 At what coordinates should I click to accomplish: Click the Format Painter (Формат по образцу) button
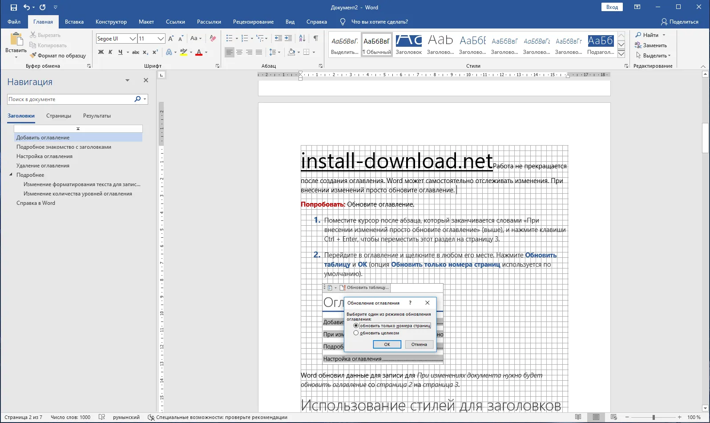click(x=58, y=56)
